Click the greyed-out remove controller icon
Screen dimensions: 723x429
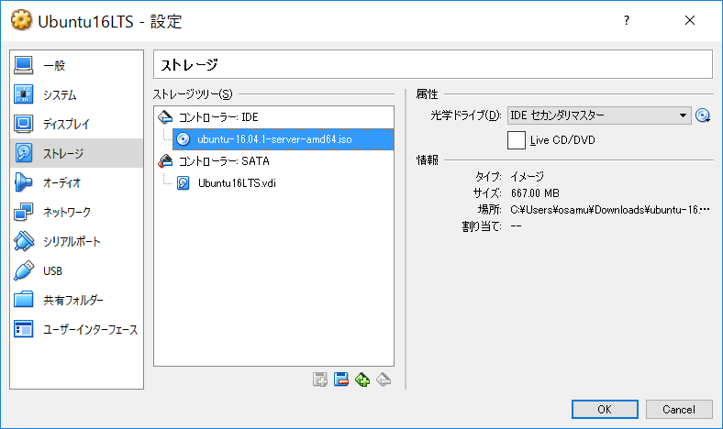point(384,379)
